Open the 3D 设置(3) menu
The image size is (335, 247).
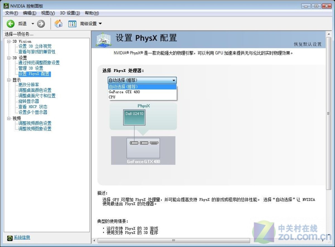click(x=70, y=13)
